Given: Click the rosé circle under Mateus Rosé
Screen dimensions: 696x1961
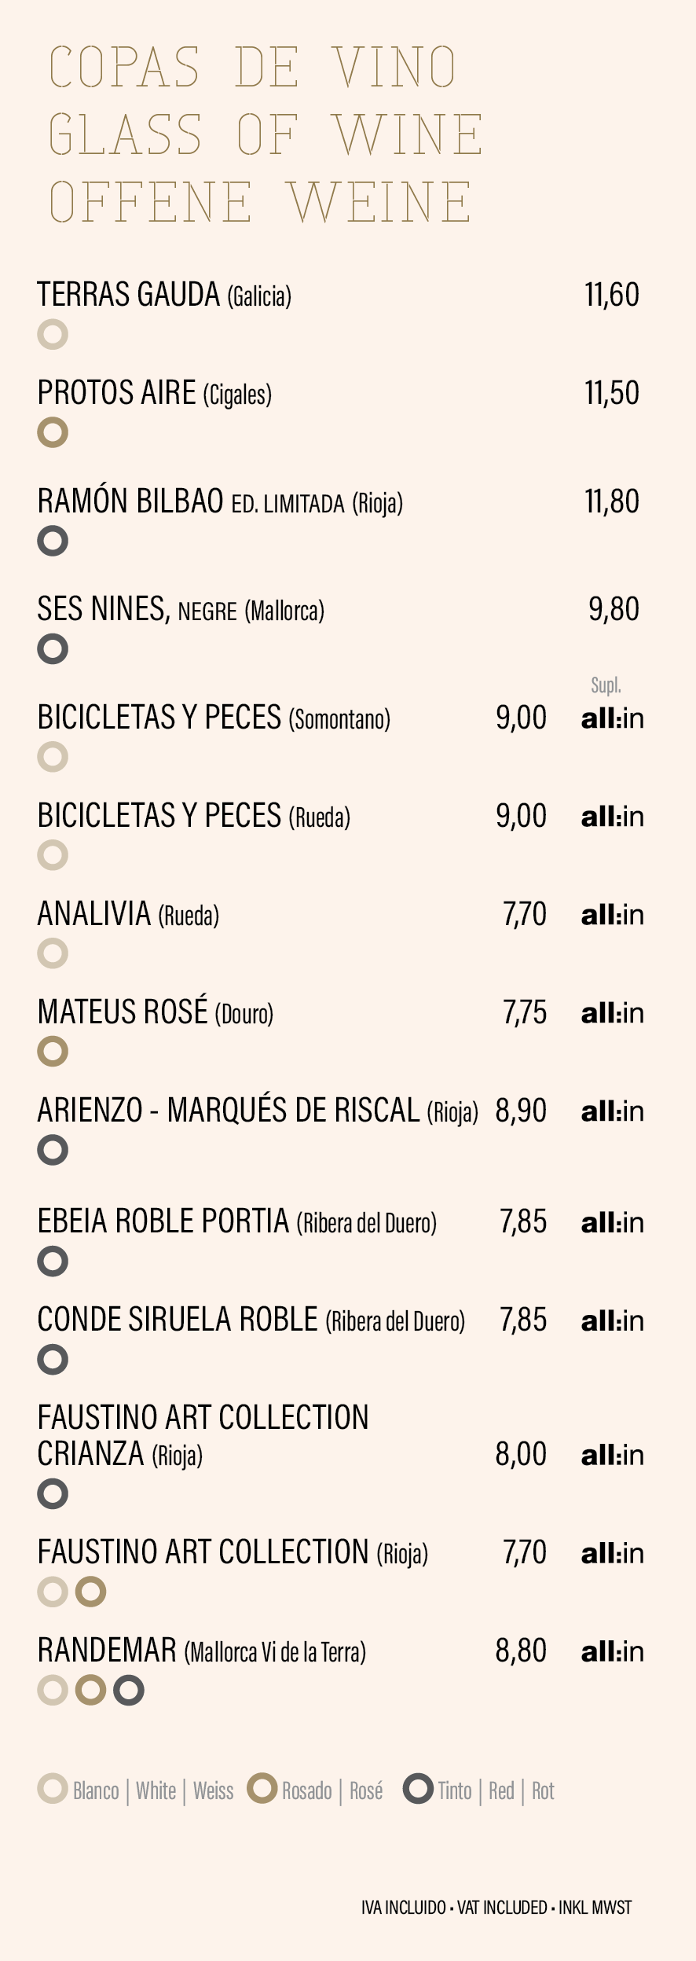Looking at the screenshot, I should pyautogui.click(x=53, y=1051).
